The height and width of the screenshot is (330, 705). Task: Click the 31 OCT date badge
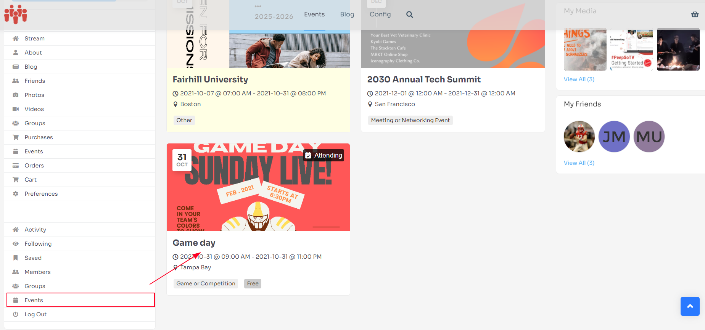182,160
